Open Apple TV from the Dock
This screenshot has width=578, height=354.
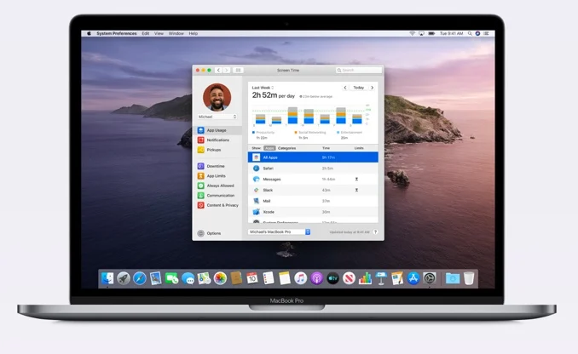(x=332, y=278)
